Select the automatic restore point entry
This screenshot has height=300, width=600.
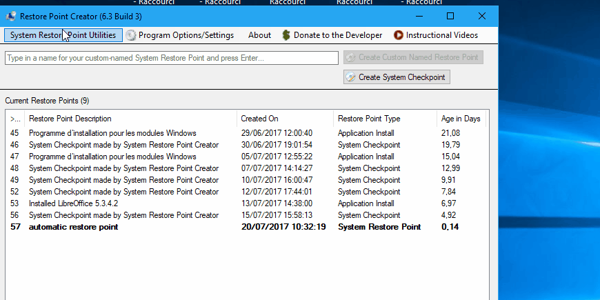tap(247, 227)
